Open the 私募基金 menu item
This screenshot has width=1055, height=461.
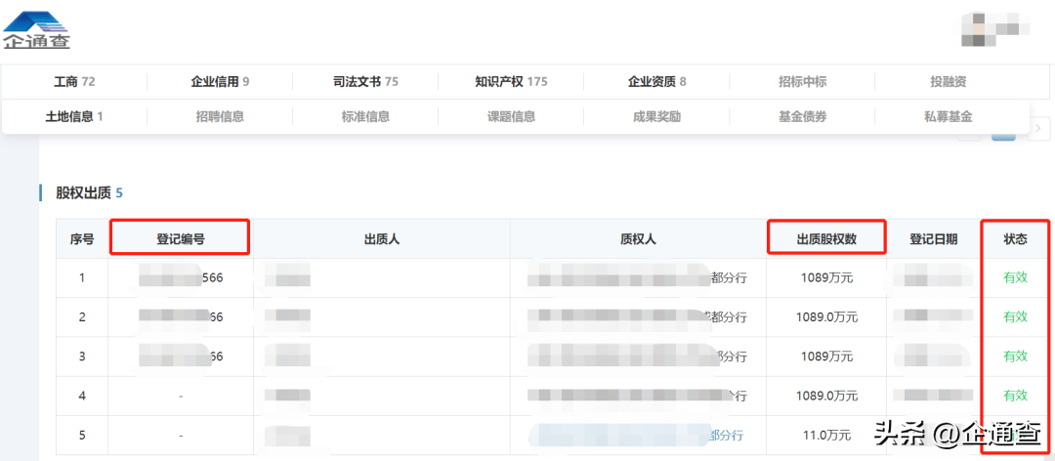click(x=948, y=116)
